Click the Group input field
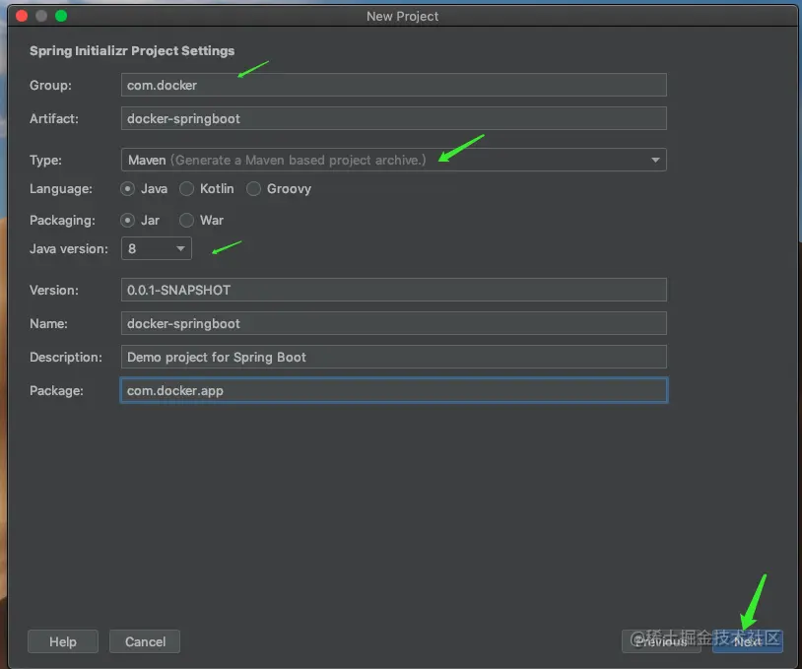This screenshot has height=669, width=802. [393, 85]
